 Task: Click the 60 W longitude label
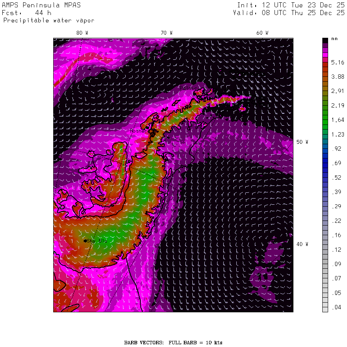click(x=263, y=33)
